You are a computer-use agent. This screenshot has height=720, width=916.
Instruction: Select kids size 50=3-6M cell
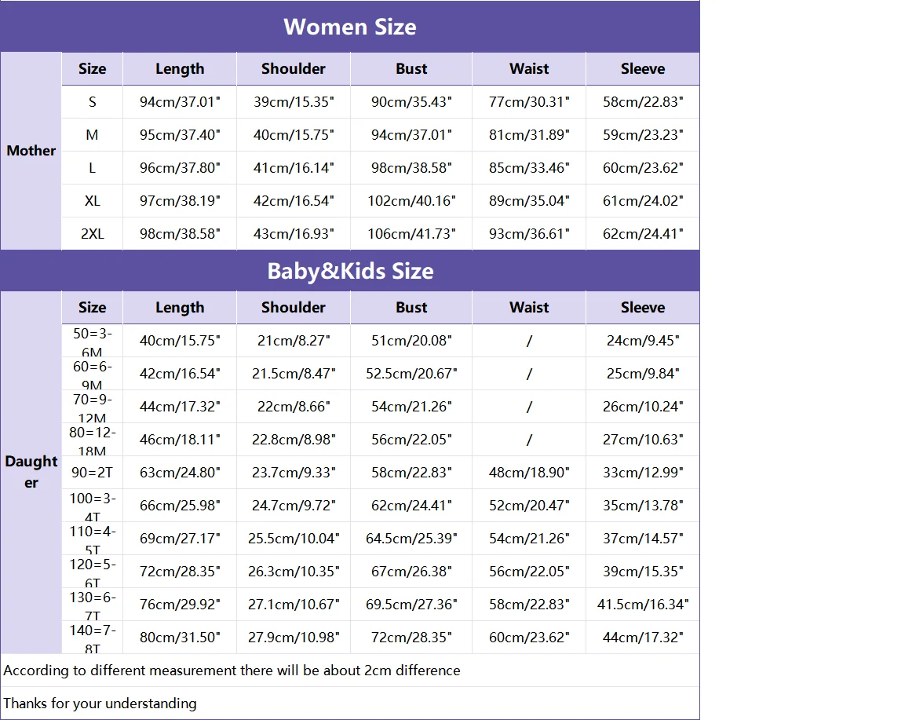coord(93,341)
